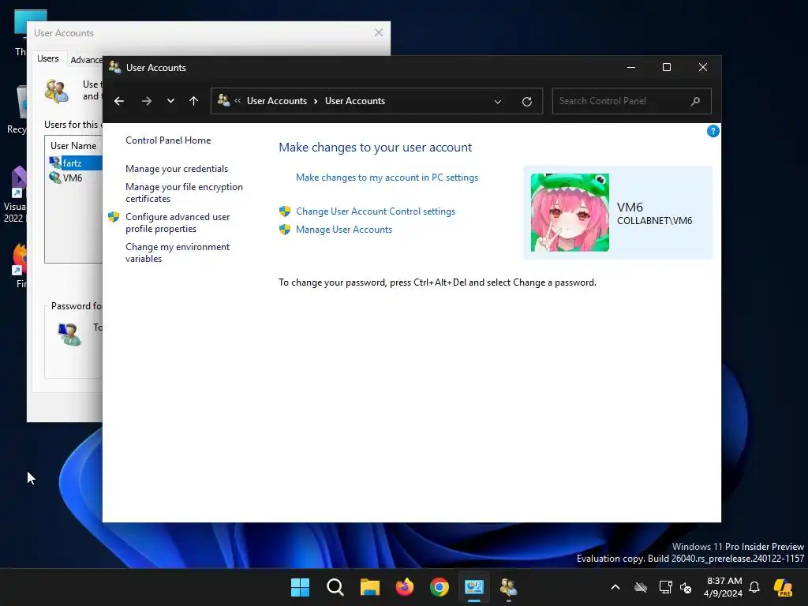Open Manage your file encryption certificates
Screen dimensions: 808x606
(x=184, y=193)
